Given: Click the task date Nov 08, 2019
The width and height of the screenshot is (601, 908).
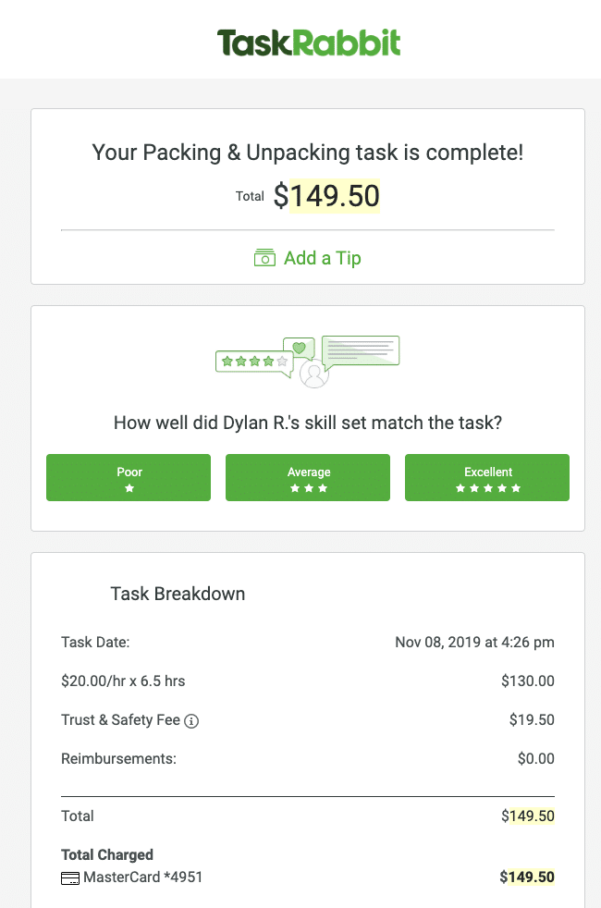Looking at the screenshot, I should pyautogui.click(x=474, y=642).
